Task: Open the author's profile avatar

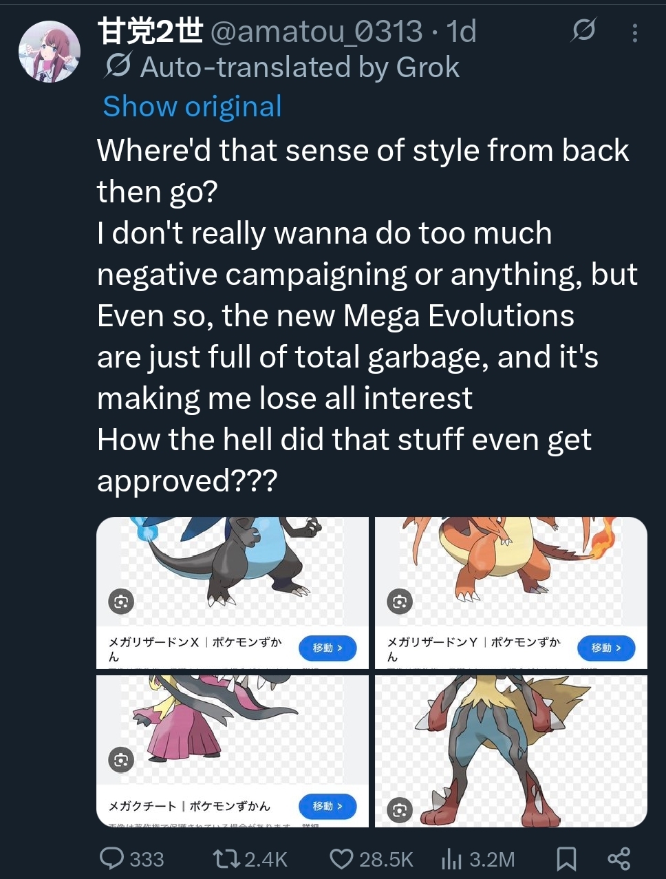Action: click(49, 52)
